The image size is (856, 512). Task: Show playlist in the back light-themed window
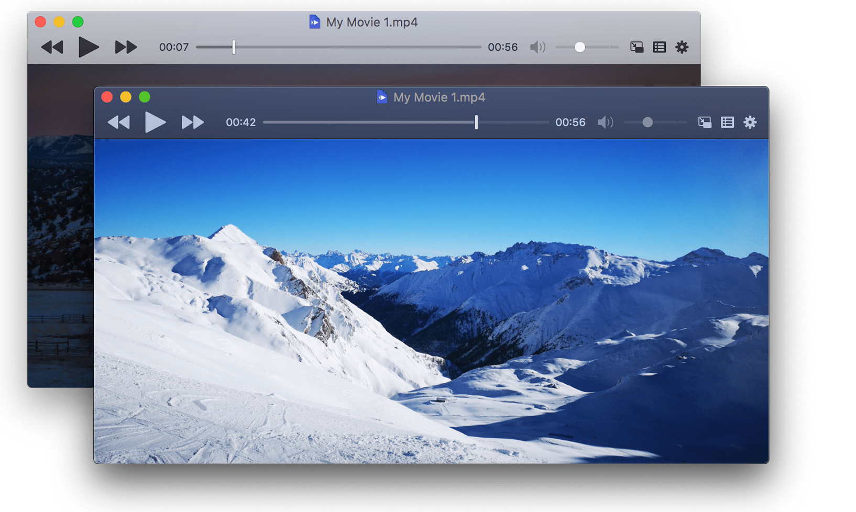tap(659, 47)
